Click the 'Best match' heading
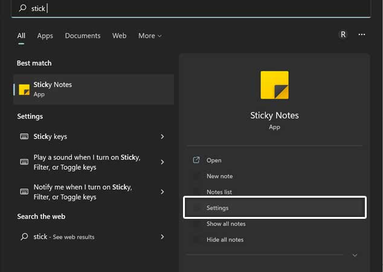This screenshot has width=383, height=272. tap(34, 63)
